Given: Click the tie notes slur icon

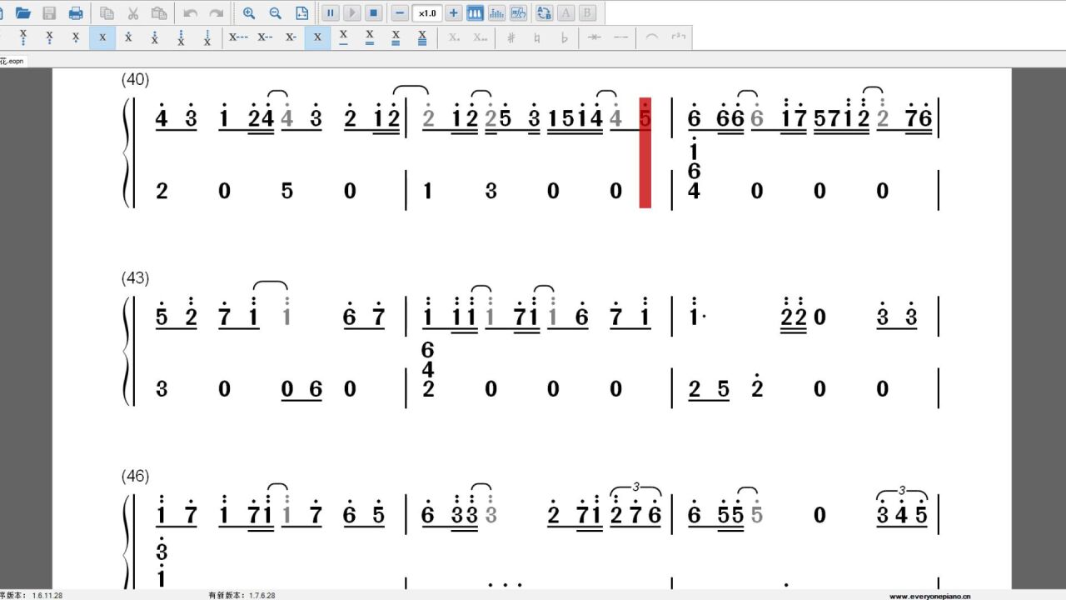Looking at the screenshot, I should [x=652, y=37].
